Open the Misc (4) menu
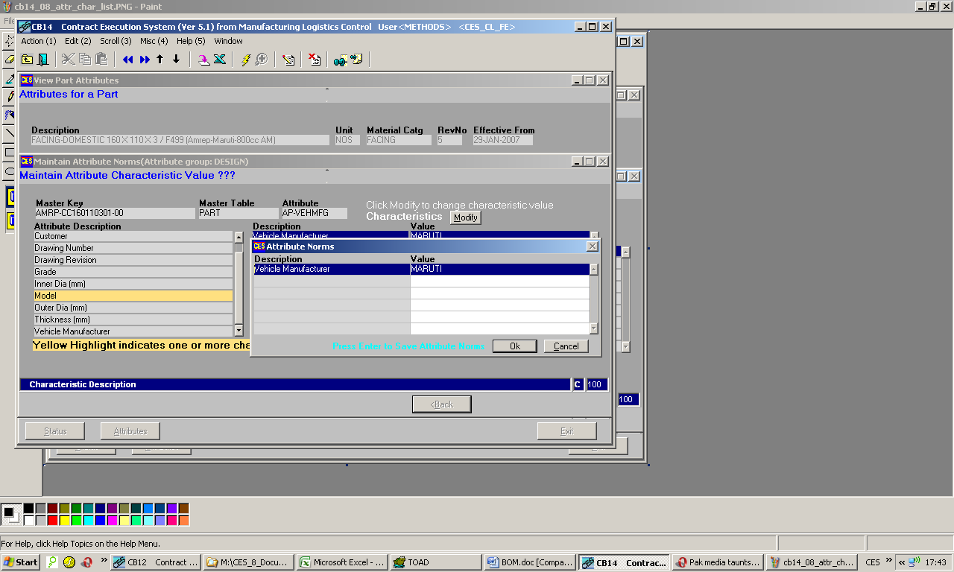This screenshot has width=954, height=572. tap(154, 41)
